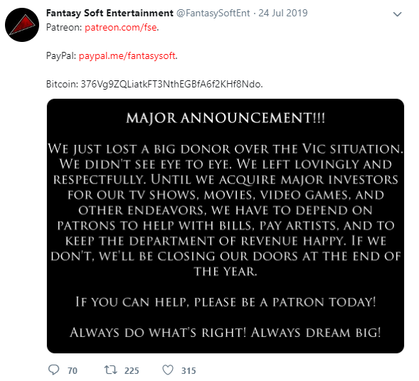Click the red triangle logo in avatar

pos(22,25)
